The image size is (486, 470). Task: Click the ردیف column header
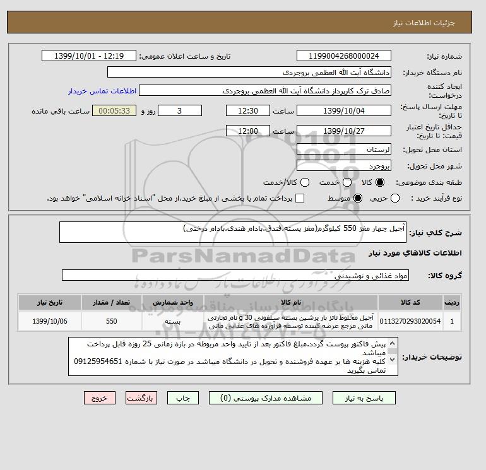(452, 302)
